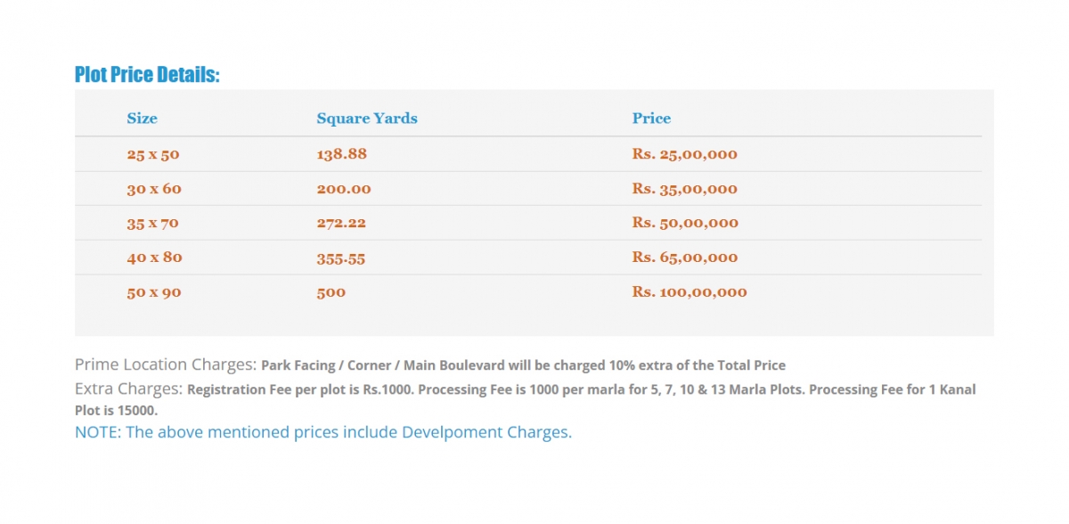Click the 50 x 90 size cell
The width and height of the screenshot is (1069, 524).
click(154, 292)
